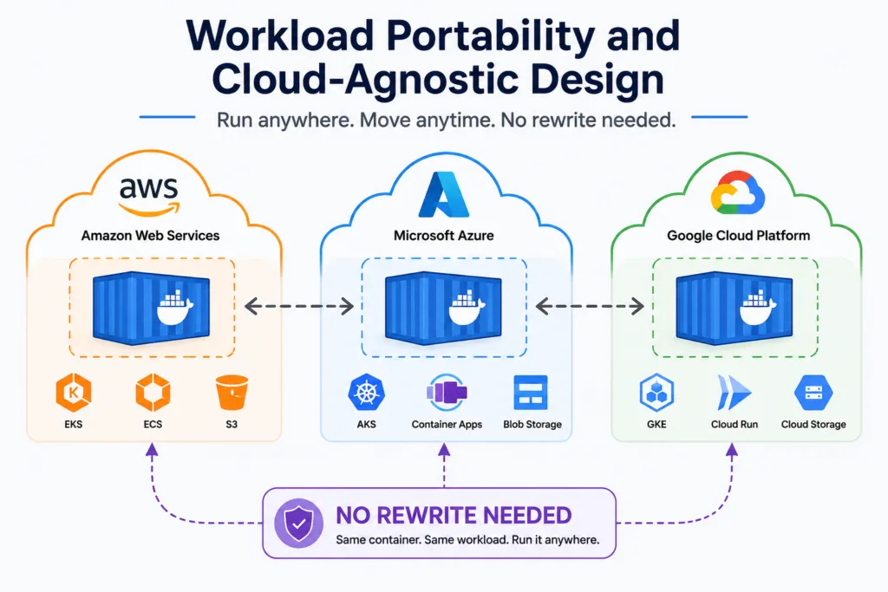Click the 'Cloud Run' text label

(735, 425)
